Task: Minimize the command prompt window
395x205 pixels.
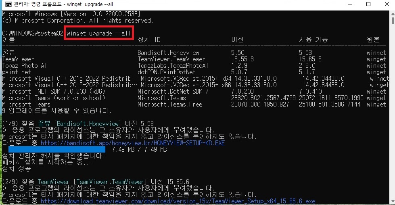Action: (350, 4)
